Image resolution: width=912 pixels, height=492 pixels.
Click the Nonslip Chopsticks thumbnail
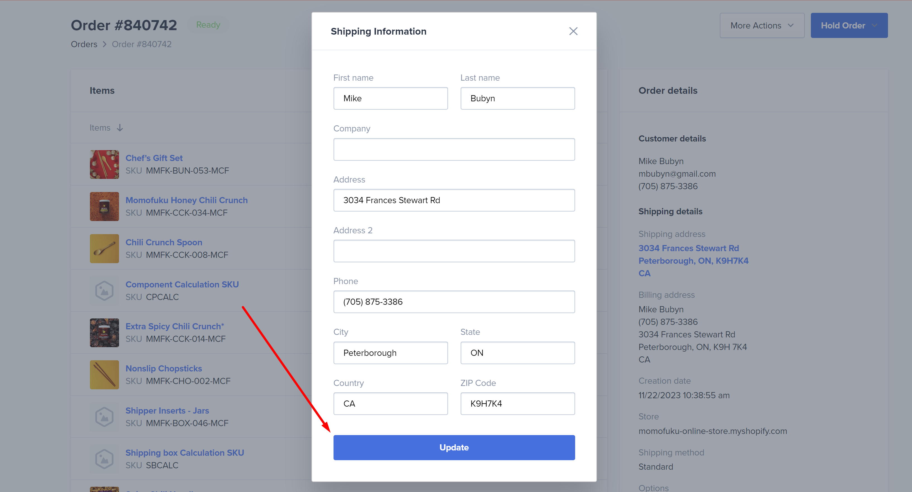pos(104,375)
